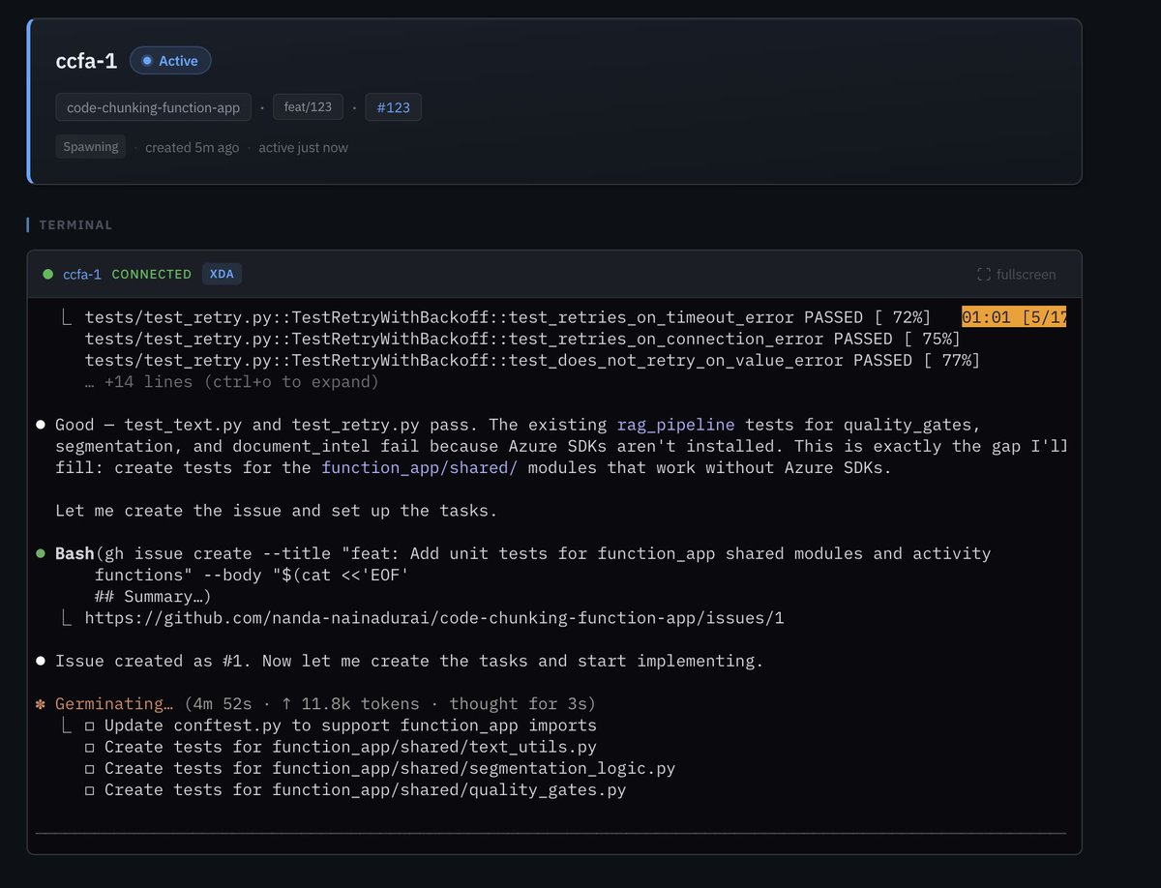
Task: Check the quality_gates.py tests task box
Action: point(90,789)
